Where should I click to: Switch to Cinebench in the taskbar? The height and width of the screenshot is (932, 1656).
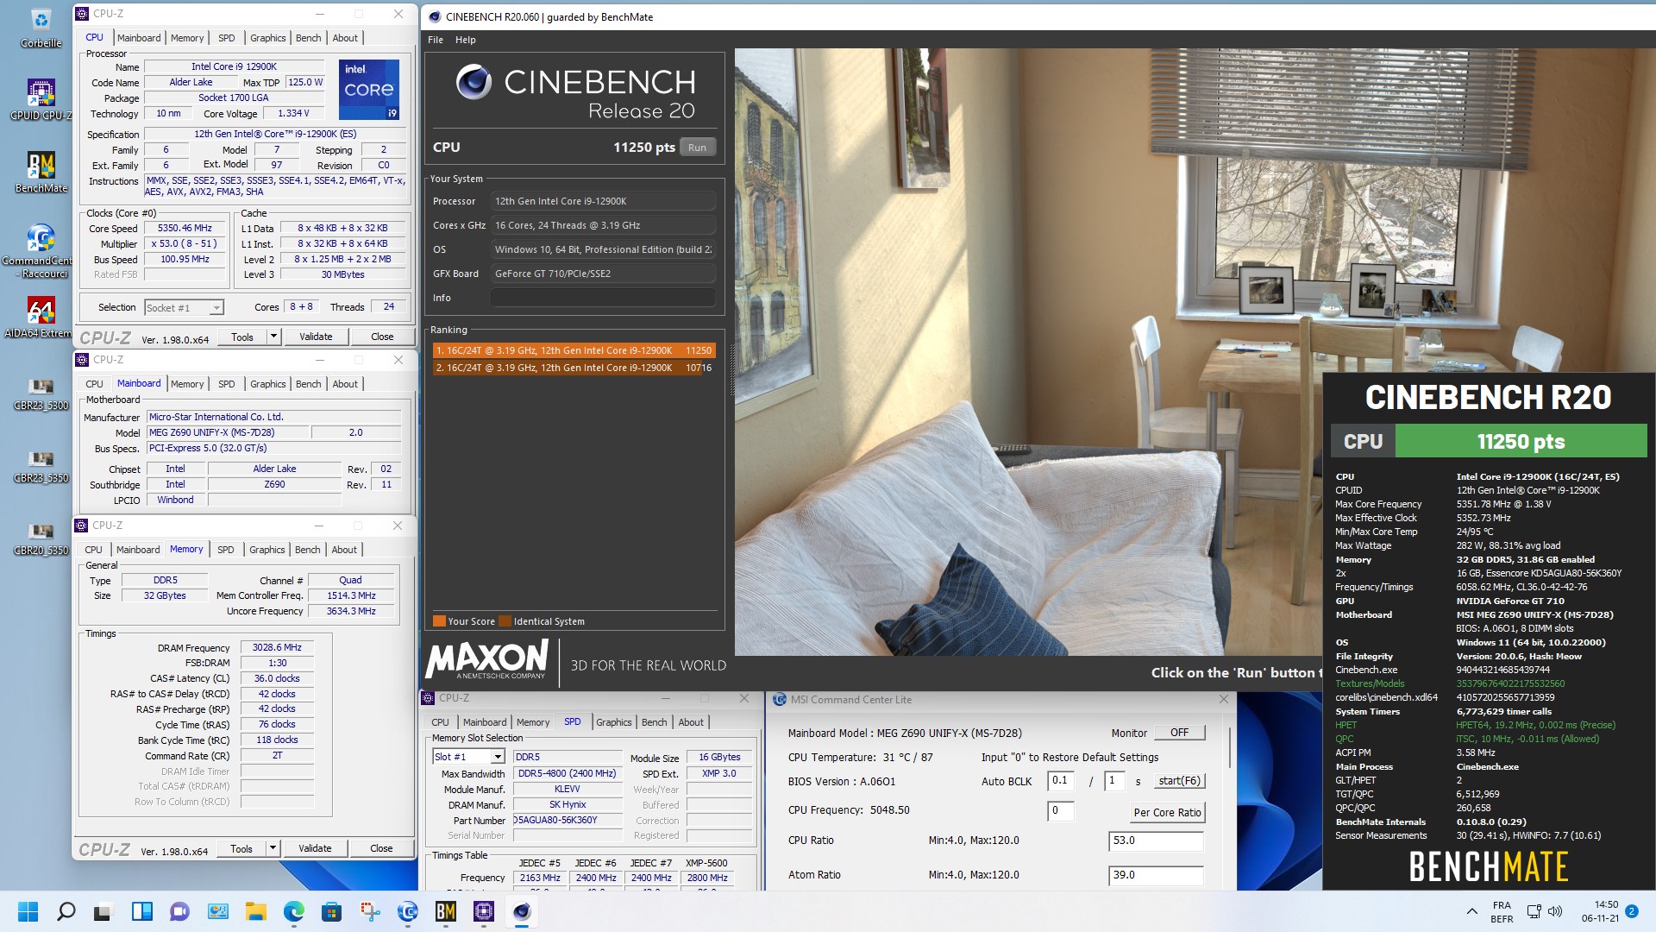[x=521, y=911]
